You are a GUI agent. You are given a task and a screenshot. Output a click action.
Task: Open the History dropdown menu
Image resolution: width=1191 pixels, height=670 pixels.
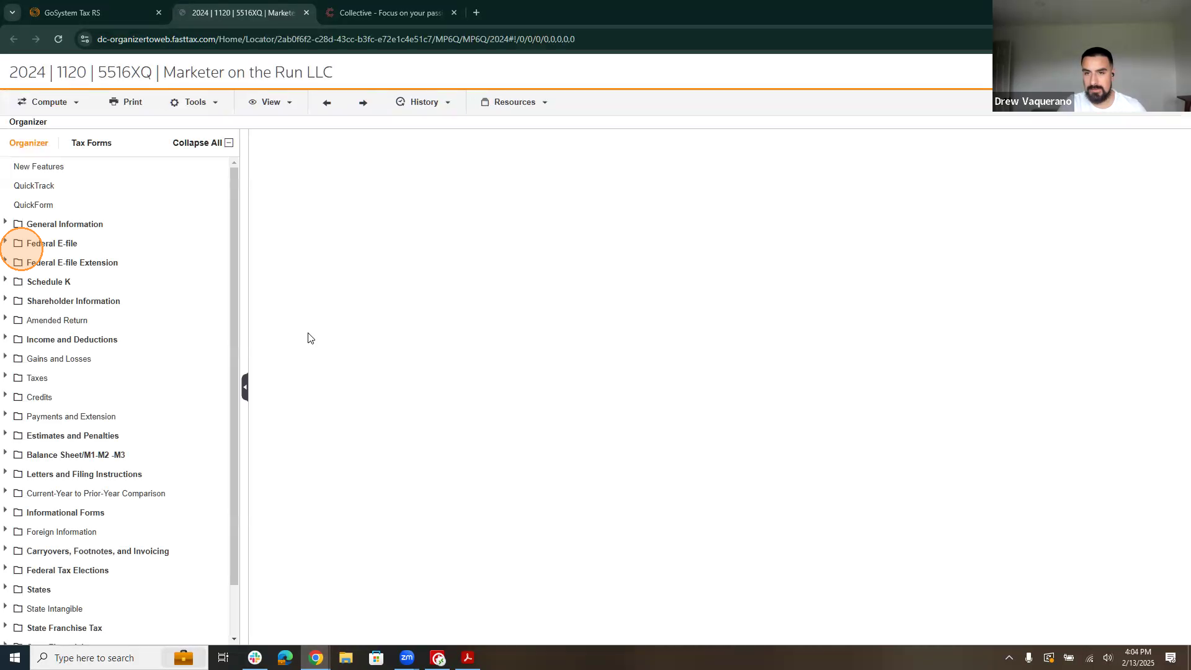coord(423,102)
